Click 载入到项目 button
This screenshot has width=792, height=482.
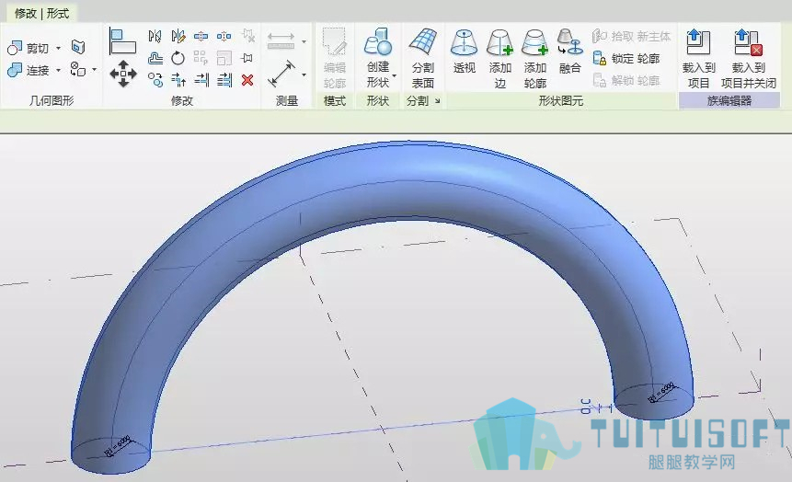point(698,59)
